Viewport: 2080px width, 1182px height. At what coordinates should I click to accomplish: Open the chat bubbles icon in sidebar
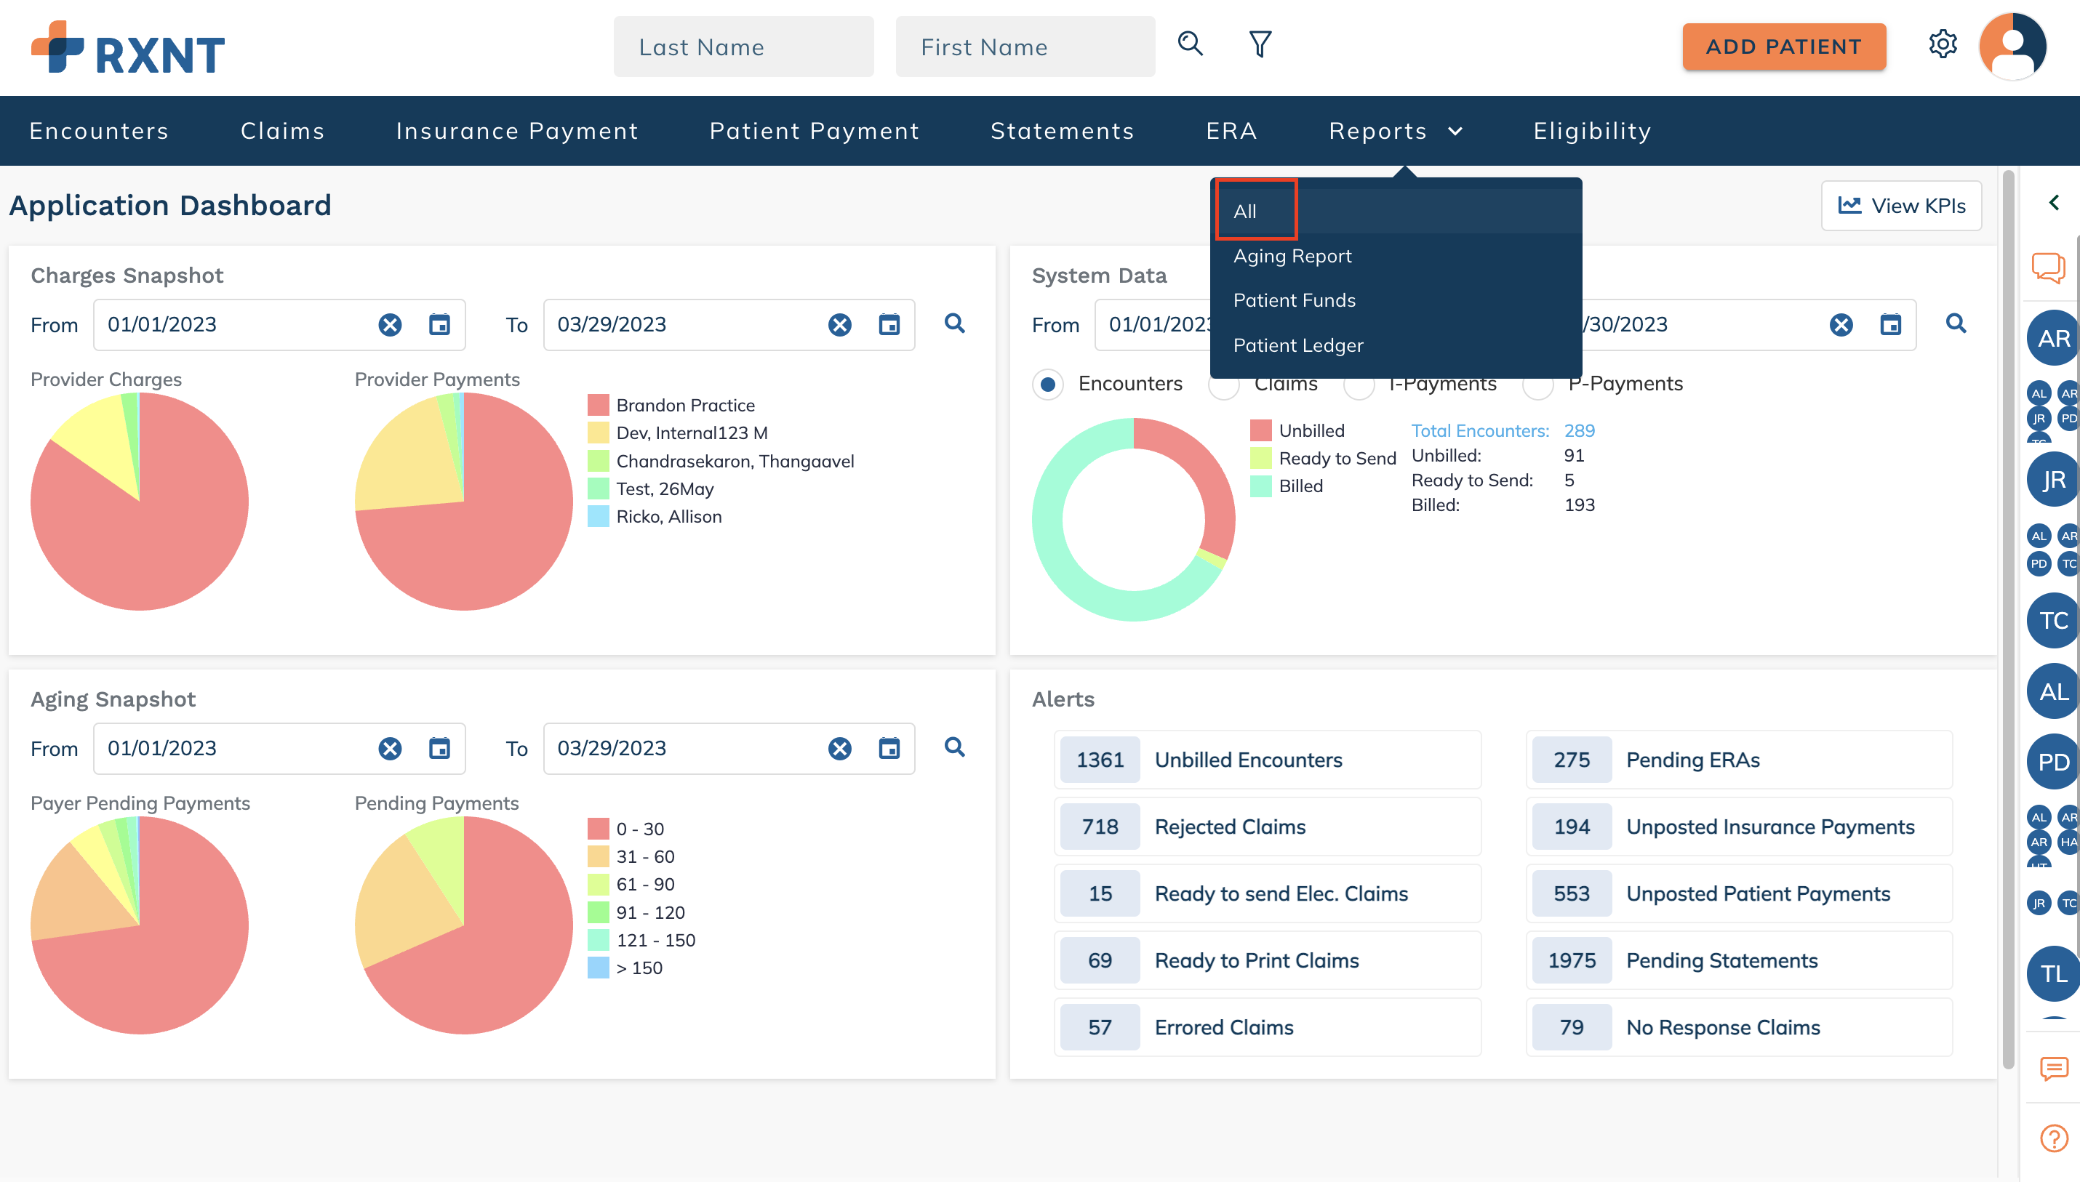click(2048, 267)
